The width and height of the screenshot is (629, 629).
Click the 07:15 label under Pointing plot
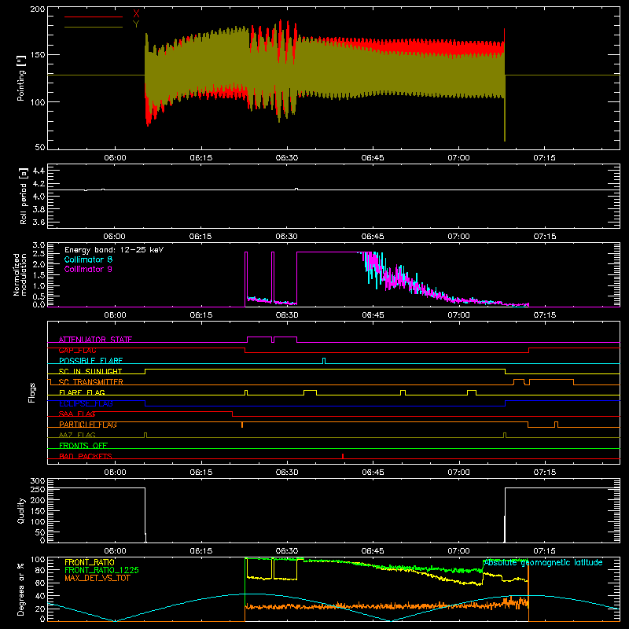click(544, 158)
